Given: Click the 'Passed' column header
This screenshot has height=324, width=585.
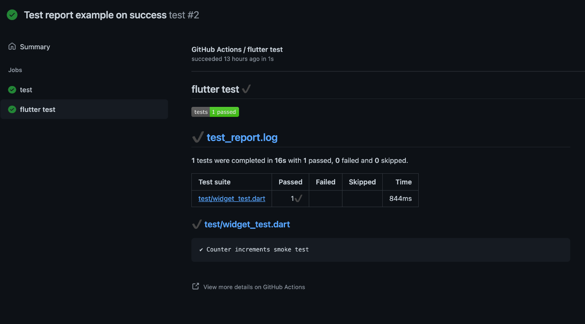Looking at the screenshot, I should coord(290,182).
